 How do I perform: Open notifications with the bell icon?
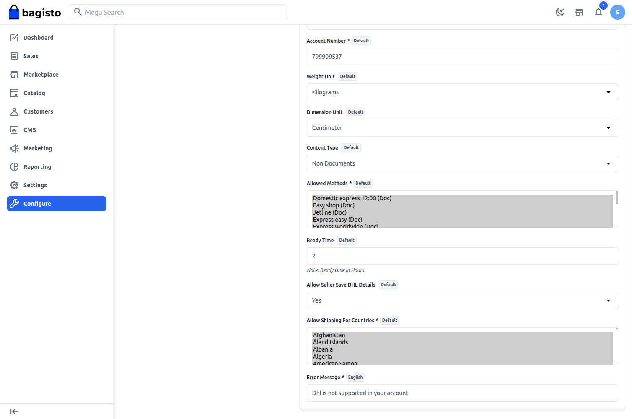point(598,12)
